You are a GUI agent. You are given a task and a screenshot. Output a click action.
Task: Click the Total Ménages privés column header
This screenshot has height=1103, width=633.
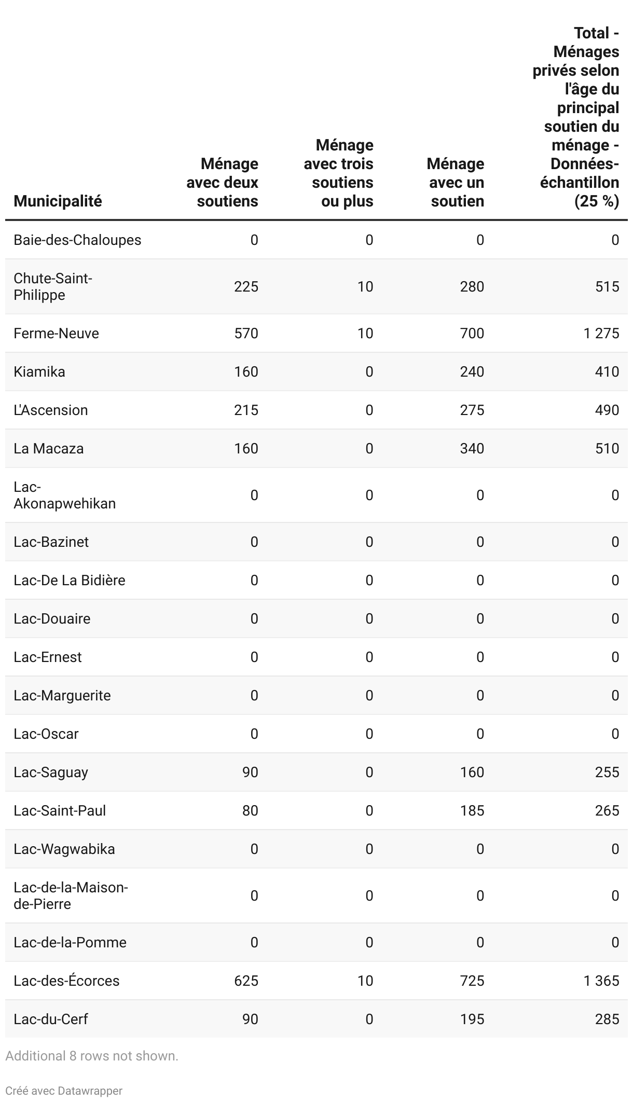click(576, 117)
